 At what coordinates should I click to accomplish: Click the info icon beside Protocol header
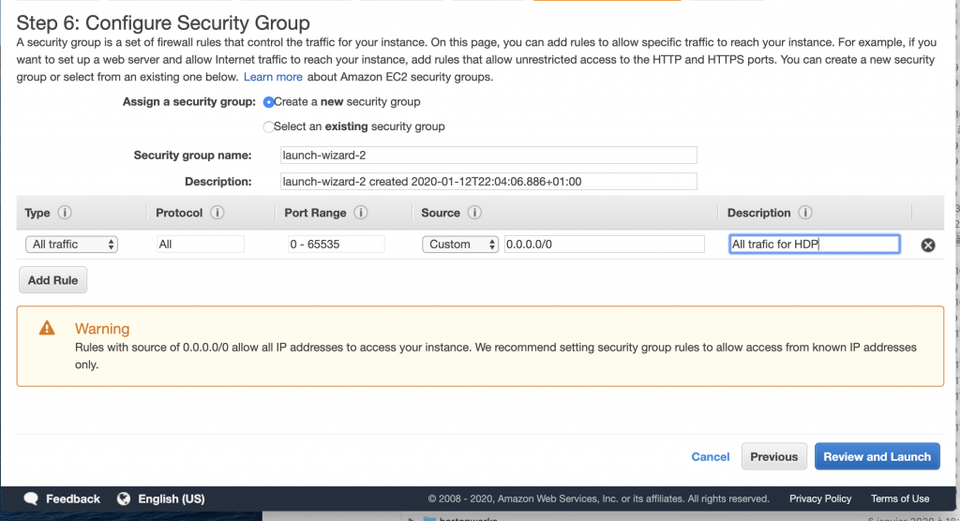coord(217,213)
